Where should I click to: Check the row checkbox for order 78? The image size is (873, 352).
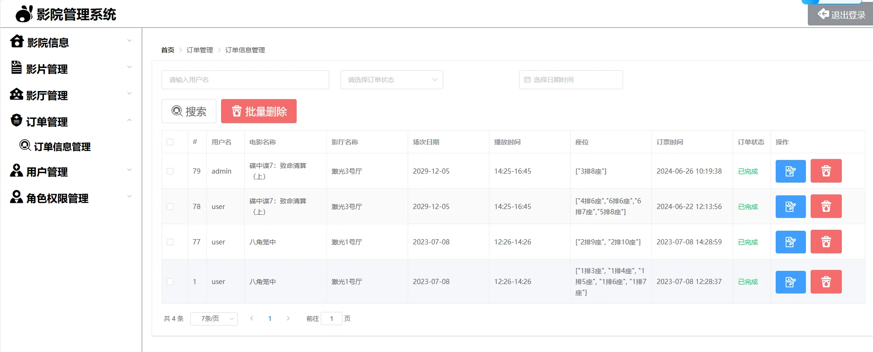pos(170,207)
